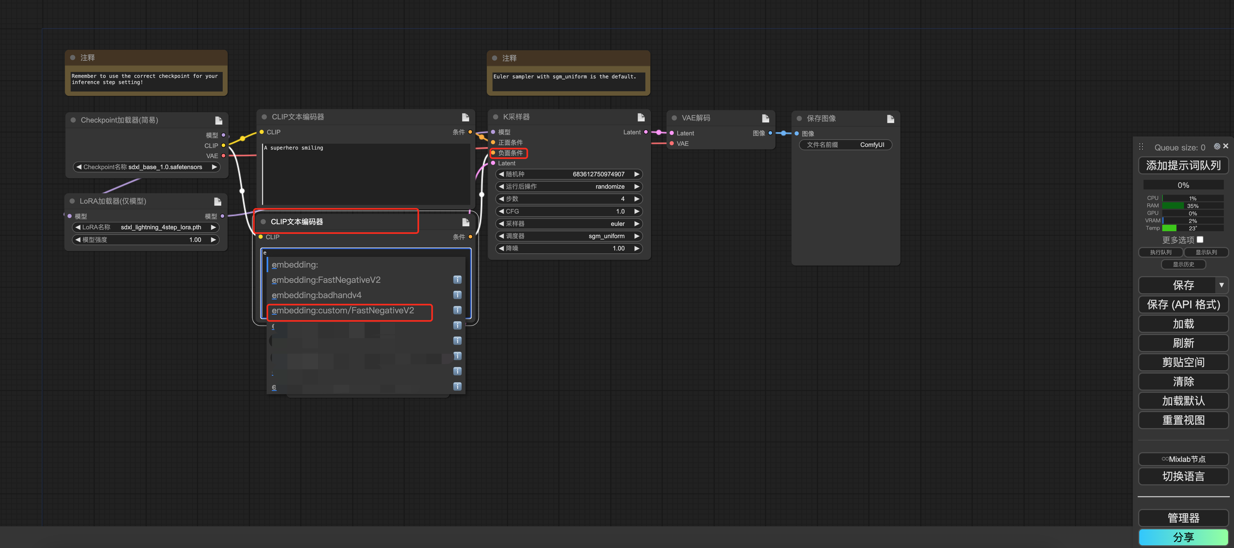Click the Checkpoint CLIP output socket
The height and width of the screenshot is (548, 1234).
click(223, 146)
